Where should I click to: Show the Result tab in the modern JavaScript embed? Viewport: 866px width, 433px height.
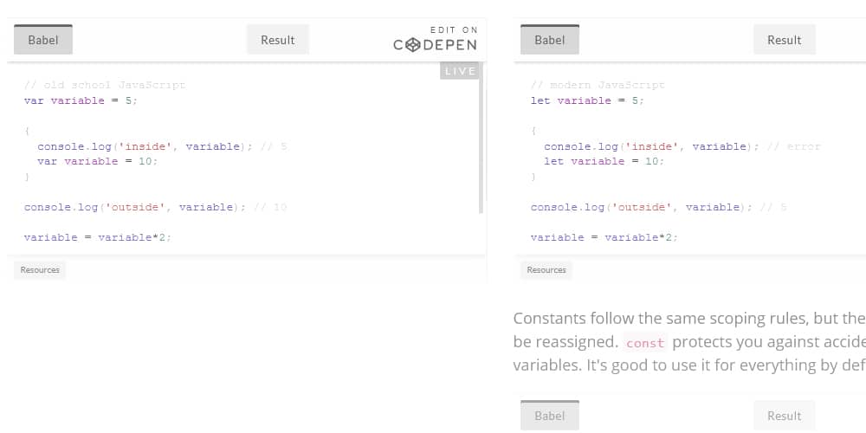pyautogui.click(x=785, y=40)
